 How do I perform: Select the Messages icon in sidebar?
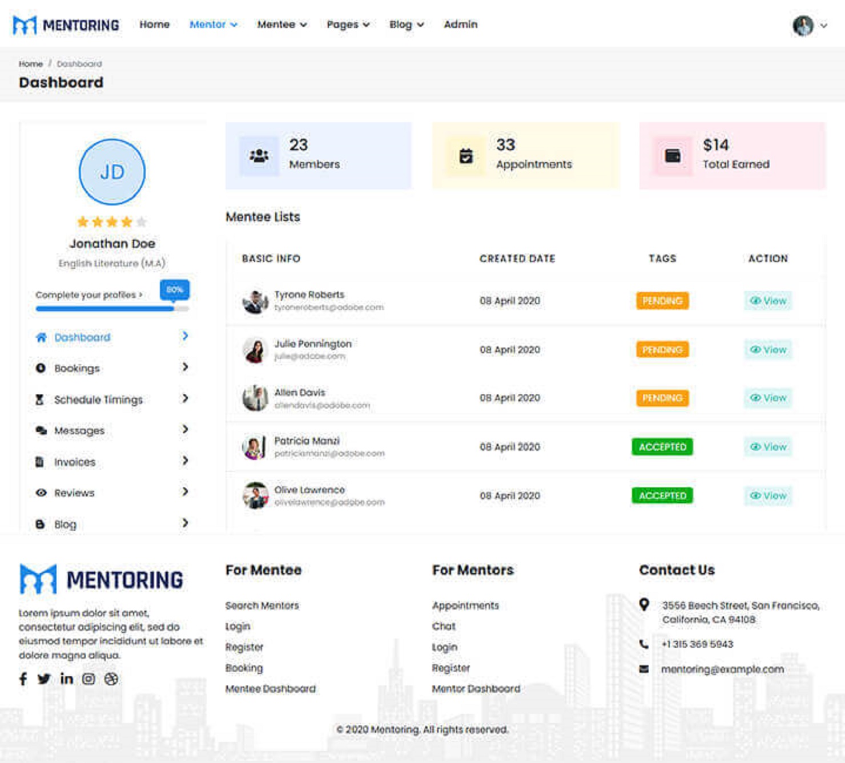[41, 430]
